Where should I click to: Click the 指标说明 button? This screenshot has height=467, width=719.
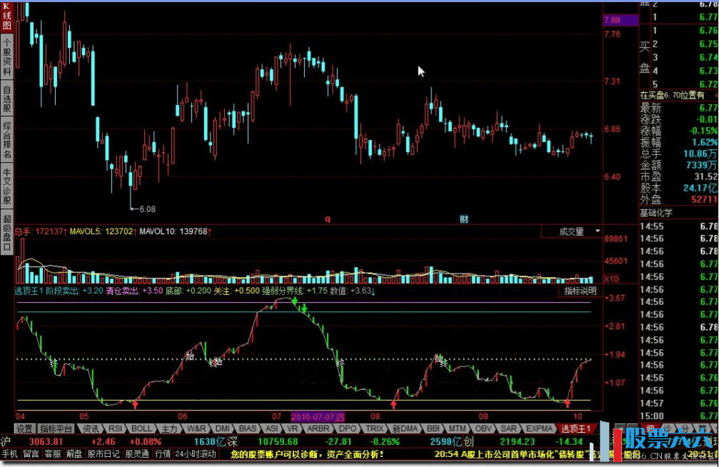(x=580, y=291)
